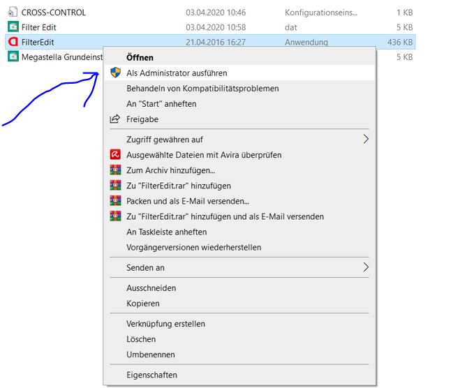Click type text Konfigurationseins...
460x388 pixels.
321,13
